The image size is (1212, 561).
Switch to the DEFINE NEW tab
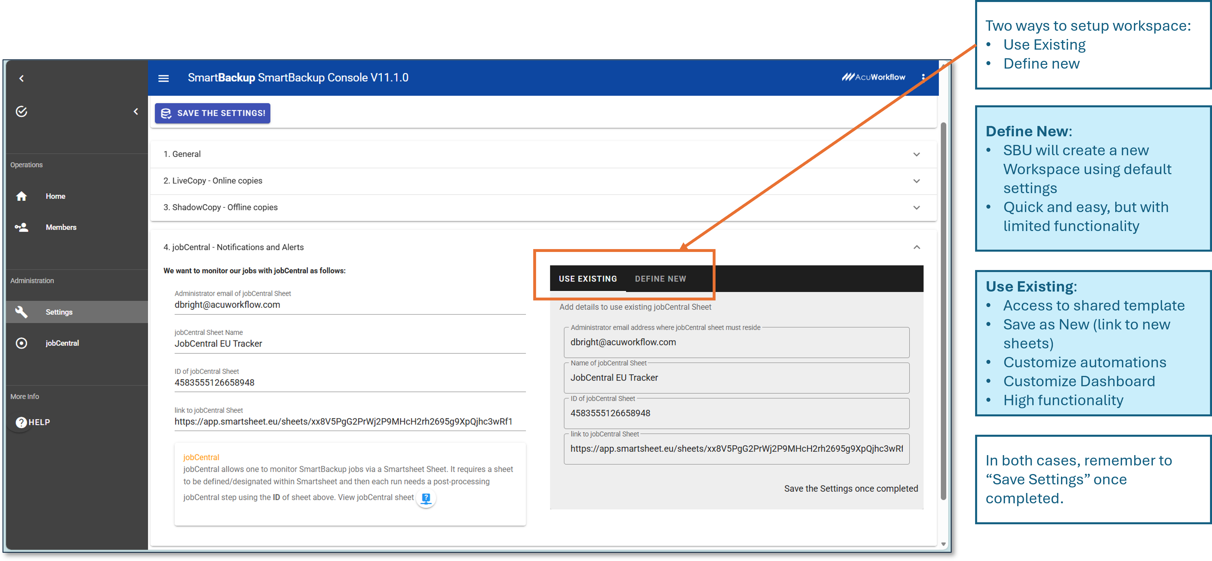(x=660, y=279)
